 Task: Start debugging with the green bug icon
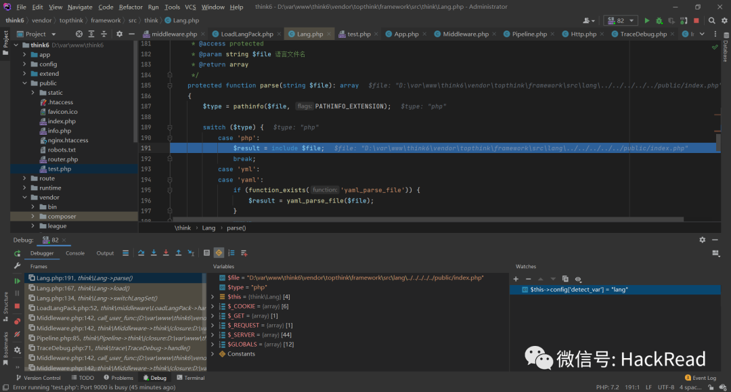click(659, 20)
